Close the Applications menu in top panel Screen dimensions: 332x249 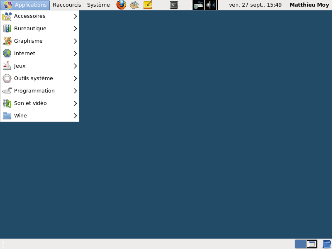25,5
